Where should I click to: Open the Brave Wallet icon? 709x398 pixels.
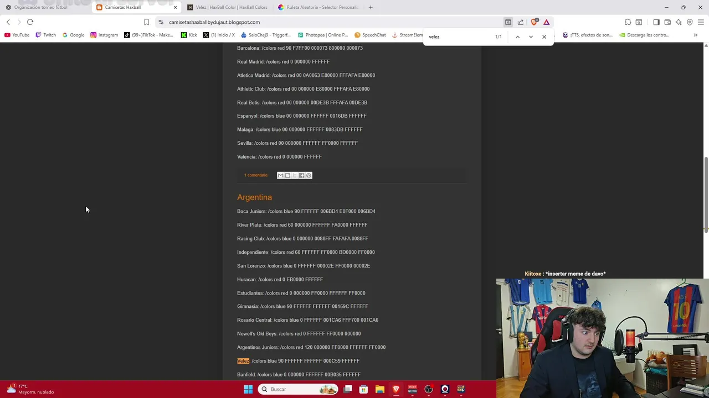[667, 22]
